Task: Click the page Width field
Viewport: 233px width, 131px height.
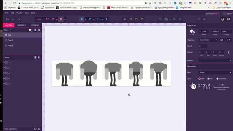Action: [204, 32]
